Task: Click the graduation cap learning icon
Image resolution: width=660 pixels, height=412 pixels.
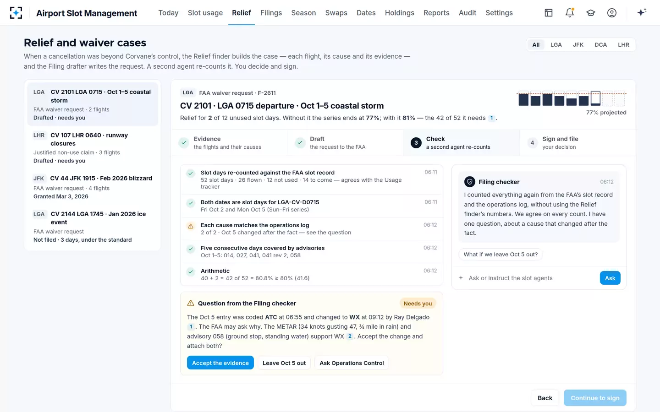Action: [x=591, y=13]
